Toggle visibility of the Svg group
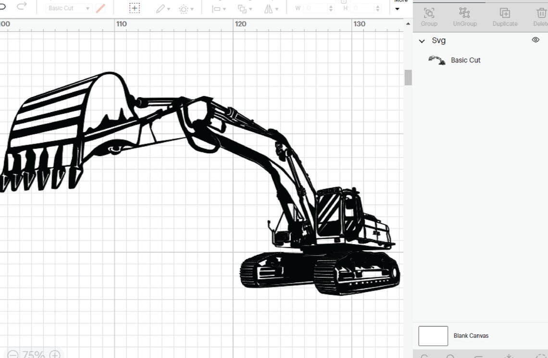 click(x=536, y=40)
